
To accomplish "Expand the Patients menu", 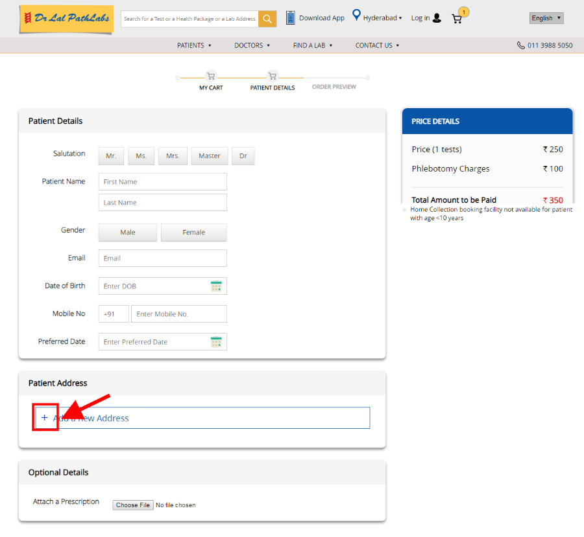I will point(195,45).
